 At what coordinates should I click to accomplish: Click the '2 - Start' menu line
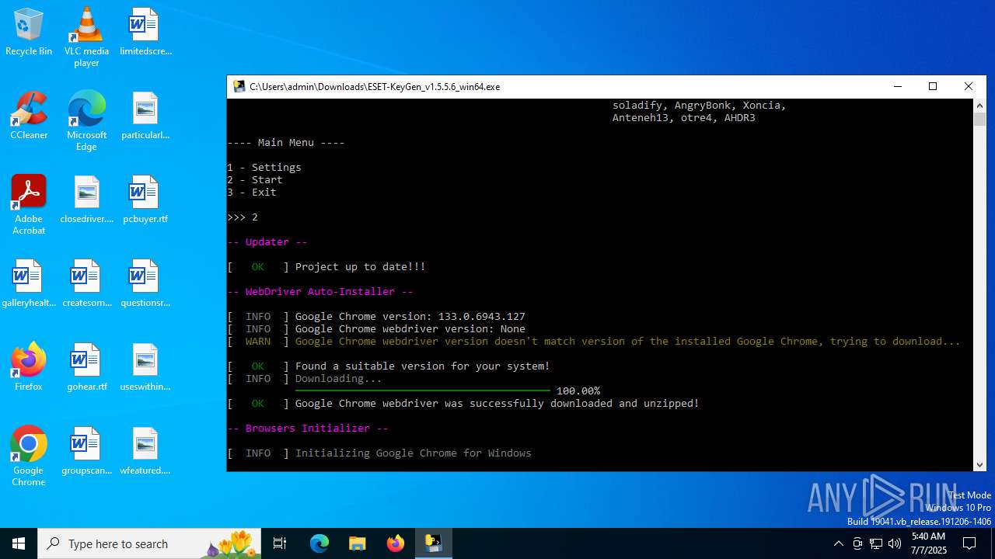pyautogui.click(x=255, y=180)
